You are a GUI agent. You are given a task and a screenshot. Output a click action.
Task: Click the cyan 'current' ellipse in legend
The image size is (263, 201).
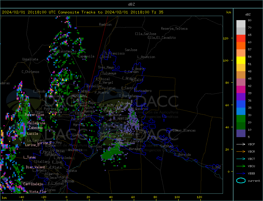tap(241, 181)
